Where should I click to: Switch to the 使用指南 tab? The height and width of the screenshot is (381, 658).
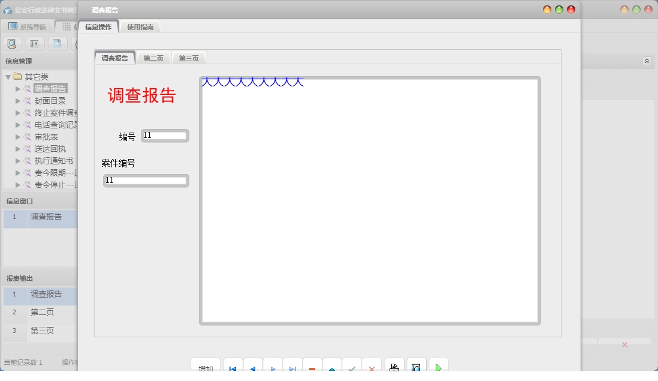click(141, 26)
